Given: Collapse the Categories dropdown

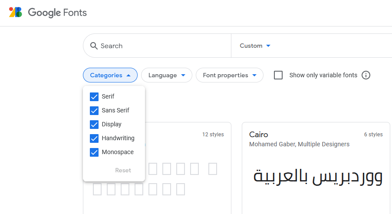Looking at the screenshot, I should [x=110, y=75].
